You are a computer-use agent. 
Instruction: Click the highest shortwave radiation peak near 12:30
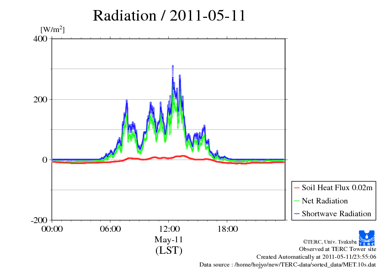pyautogui.click(x=173, y=67)
